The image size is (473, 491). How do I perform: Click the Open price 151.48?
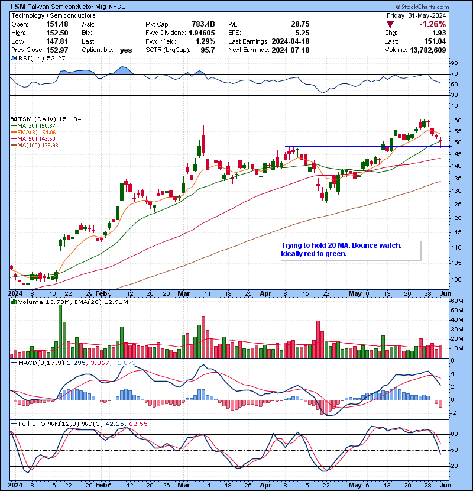(57, 24)
